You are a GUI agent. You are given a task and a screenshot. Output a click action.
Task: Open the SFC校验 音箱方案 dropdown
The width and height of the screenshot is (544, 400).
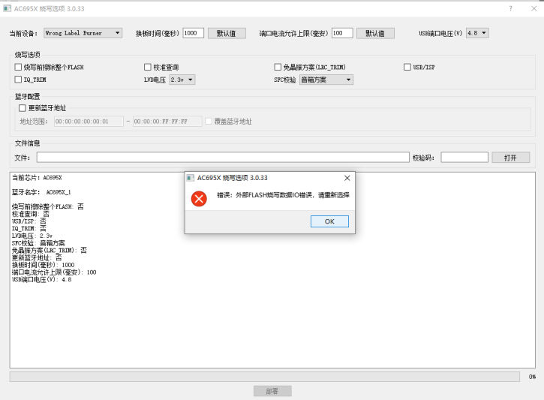point(326,80)
